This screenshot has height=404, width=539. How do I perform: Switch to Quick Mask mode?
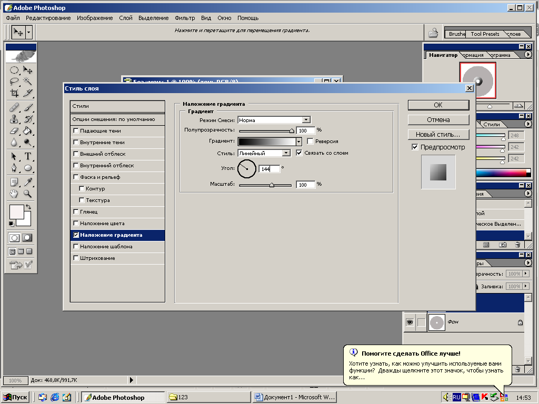[27, 237]
